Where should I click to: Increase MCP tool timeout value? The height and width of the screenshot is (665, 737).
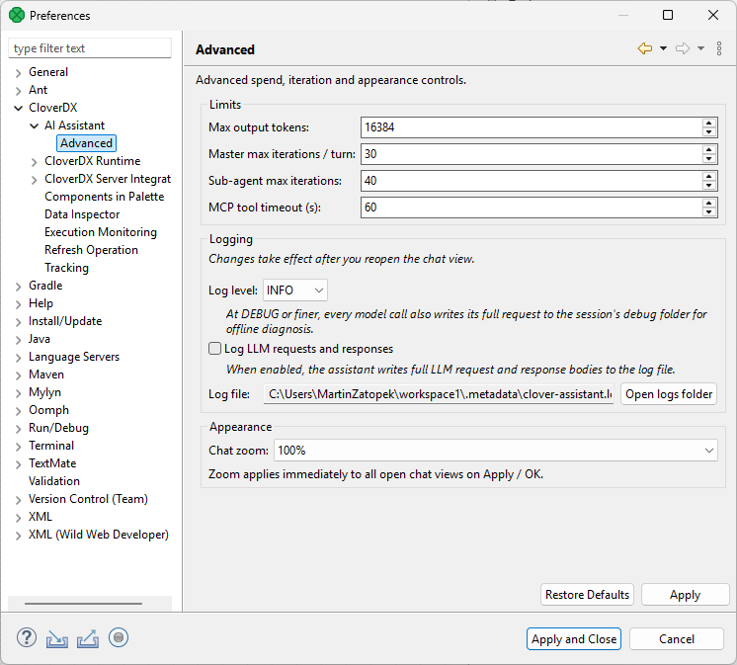(708, 203)
